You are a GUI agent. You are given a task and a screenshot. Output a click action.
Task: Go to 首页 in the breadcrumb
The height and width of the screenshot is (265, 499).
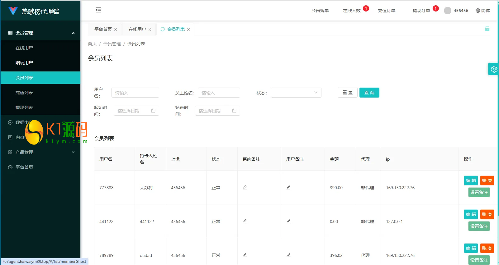pos(92,44)
